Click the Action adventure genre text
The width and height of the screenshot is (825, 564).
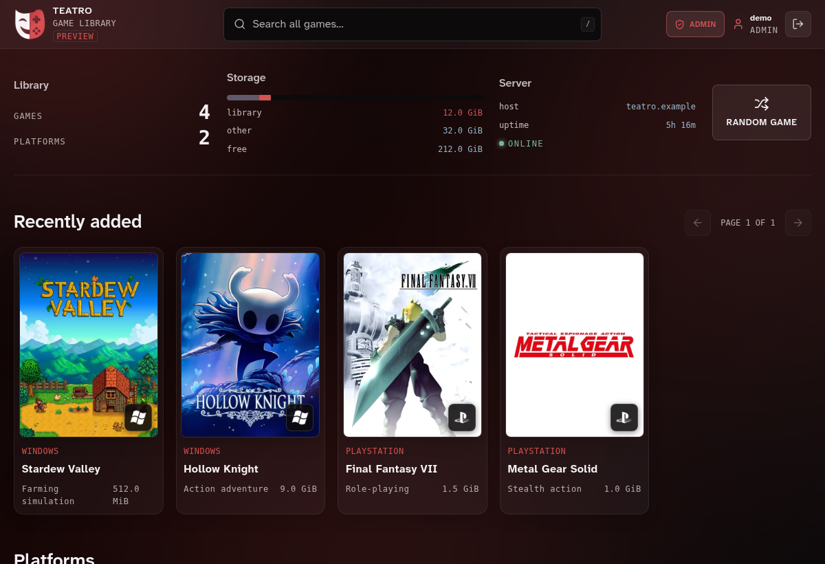226,489
